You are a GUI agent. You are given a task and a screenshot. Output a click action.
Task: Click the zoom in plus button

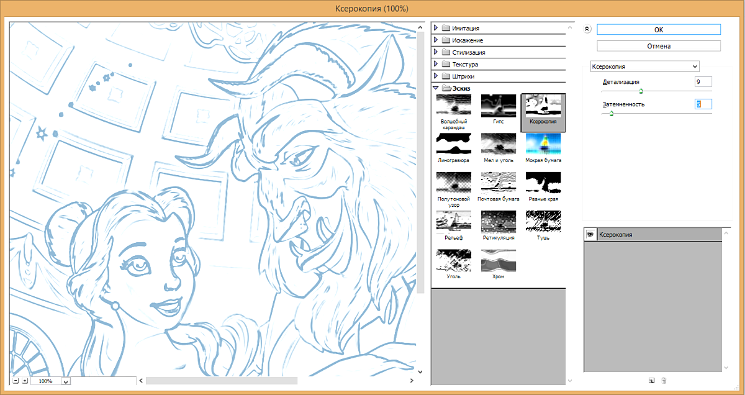25,381
